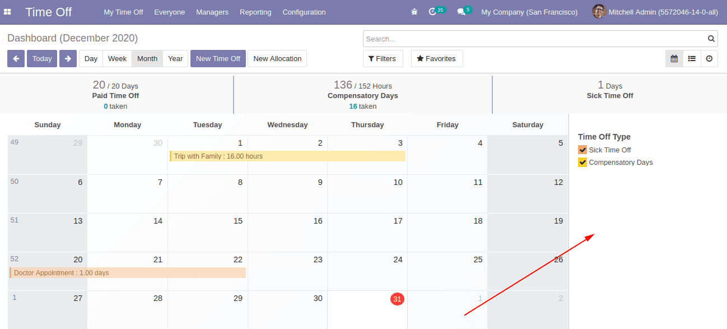
Task: Click the search magnifier icon
Action: [x=711, y=39]
